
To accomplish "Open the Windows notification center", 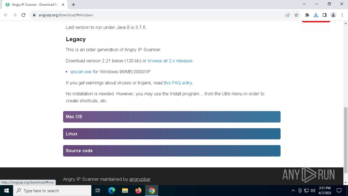I will [x=339, y=191].
